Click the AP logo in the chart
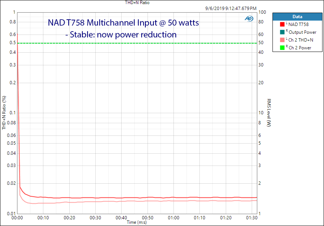324x226 pixels. click(x=249, y=19)
